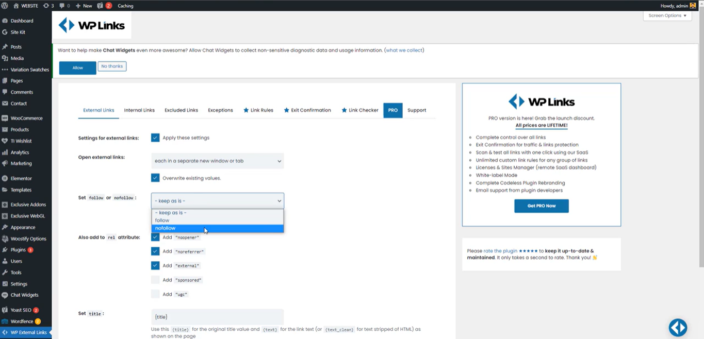
Task: Open Dashboard in the sidebar
Action: coord(22,21)
